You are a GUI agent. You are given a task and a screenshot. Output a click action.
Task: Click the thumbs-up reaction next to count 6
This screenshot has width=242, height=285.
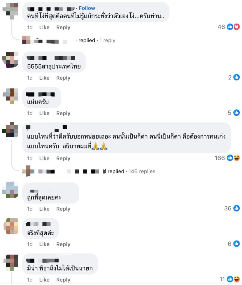pyautogui.click(x=236, y=244)
